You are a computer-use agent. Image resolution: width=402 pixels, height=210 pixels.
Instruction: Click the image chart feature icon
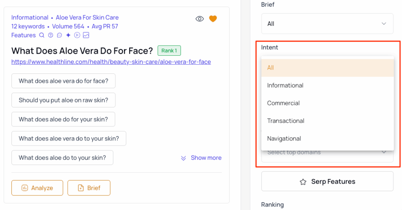86,35
